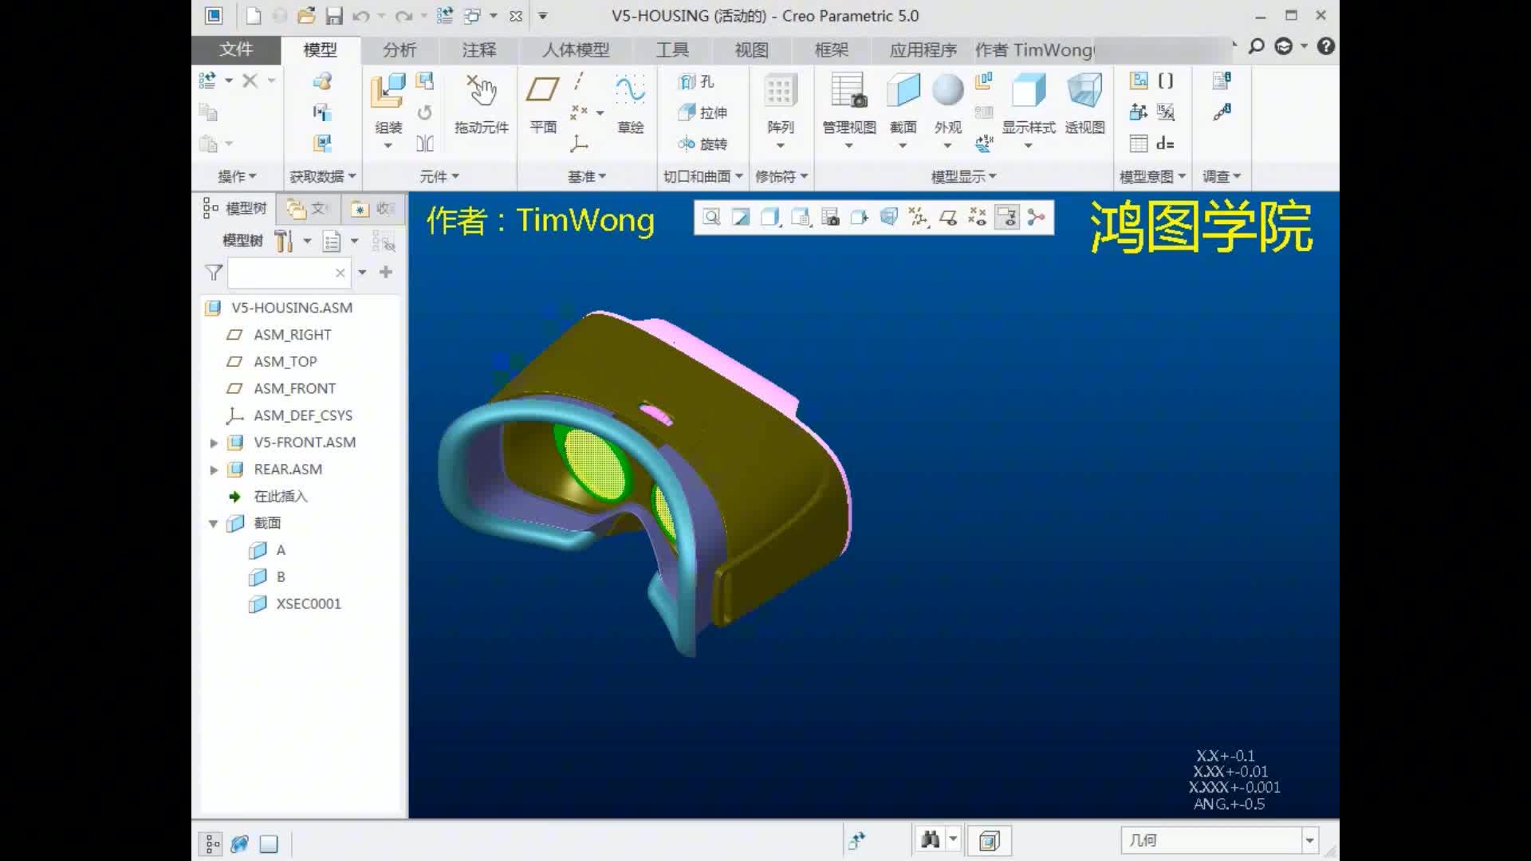
Task: Toggle spin center icon in graphics toolbar
Action: coord(1037,217)
